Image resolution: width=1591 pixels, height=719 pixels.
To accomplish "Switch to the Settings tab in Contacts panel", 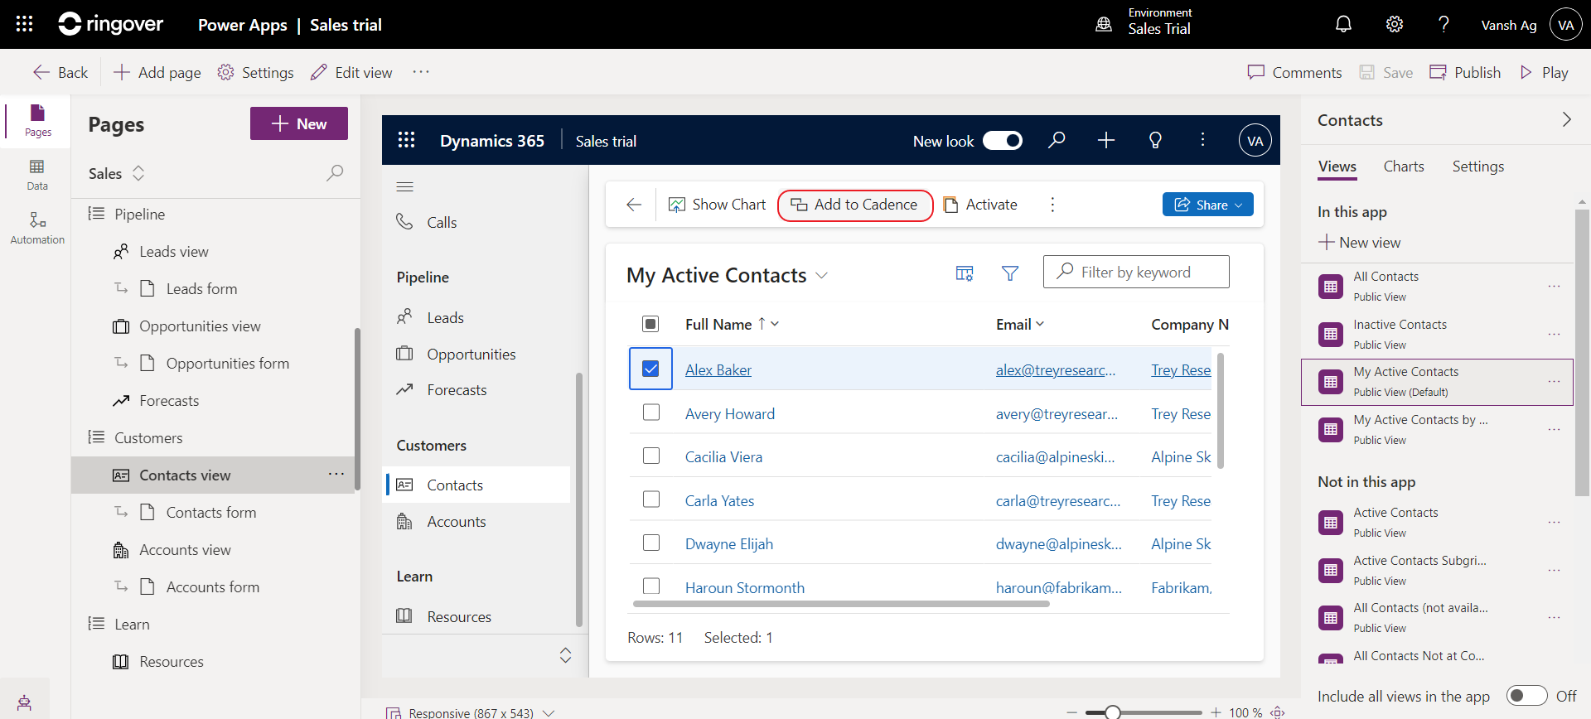I will [x=1478, y=166].
